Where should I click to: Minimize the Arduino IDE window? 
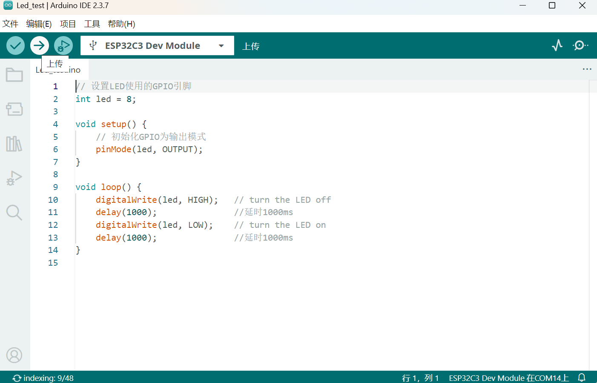coord(522,6)
